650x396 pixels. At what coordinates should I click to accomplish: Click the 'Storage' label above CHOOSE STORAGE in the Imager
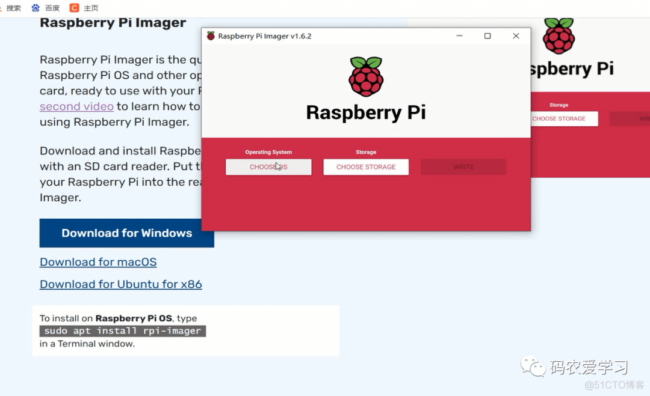[x=366, y=152]
